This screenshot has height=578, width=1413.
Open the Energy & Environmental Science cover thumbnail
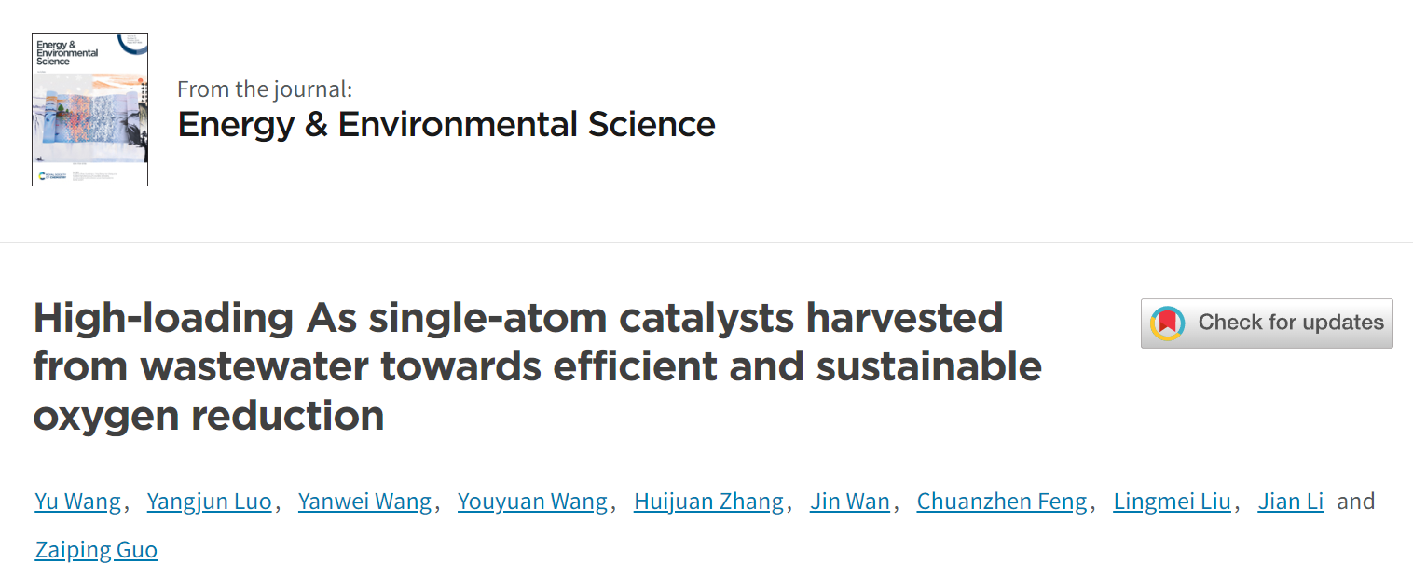click(x=89, y=110)
